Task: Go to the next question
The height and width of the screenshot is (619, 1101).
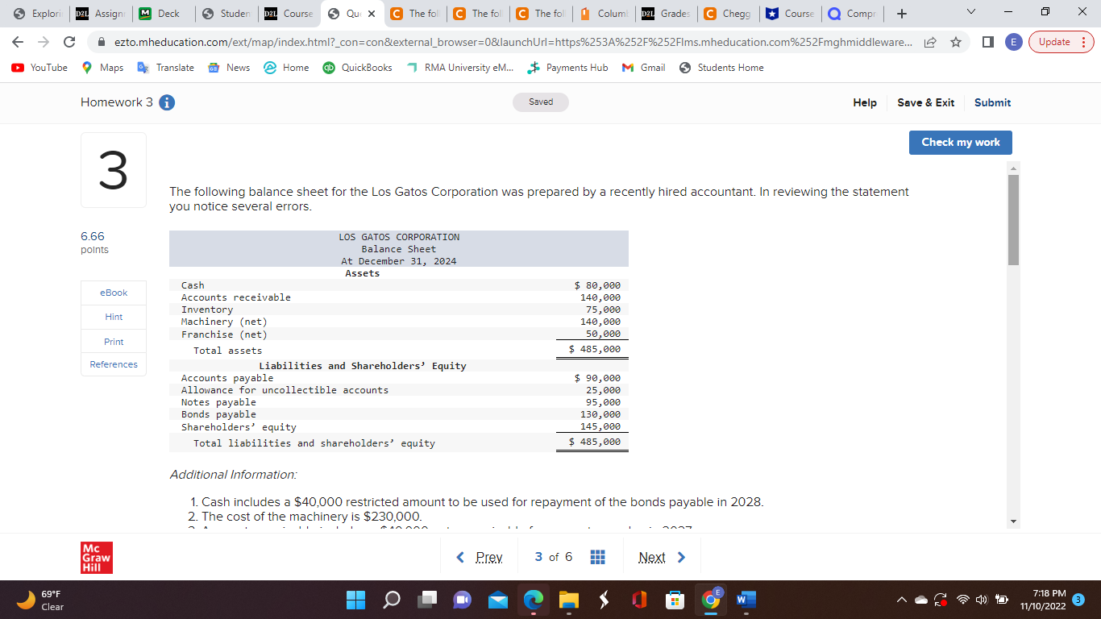Action: pos(662,558)
